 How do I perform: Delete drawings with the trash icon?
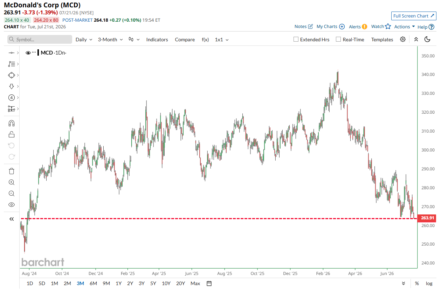pos(11,171)
